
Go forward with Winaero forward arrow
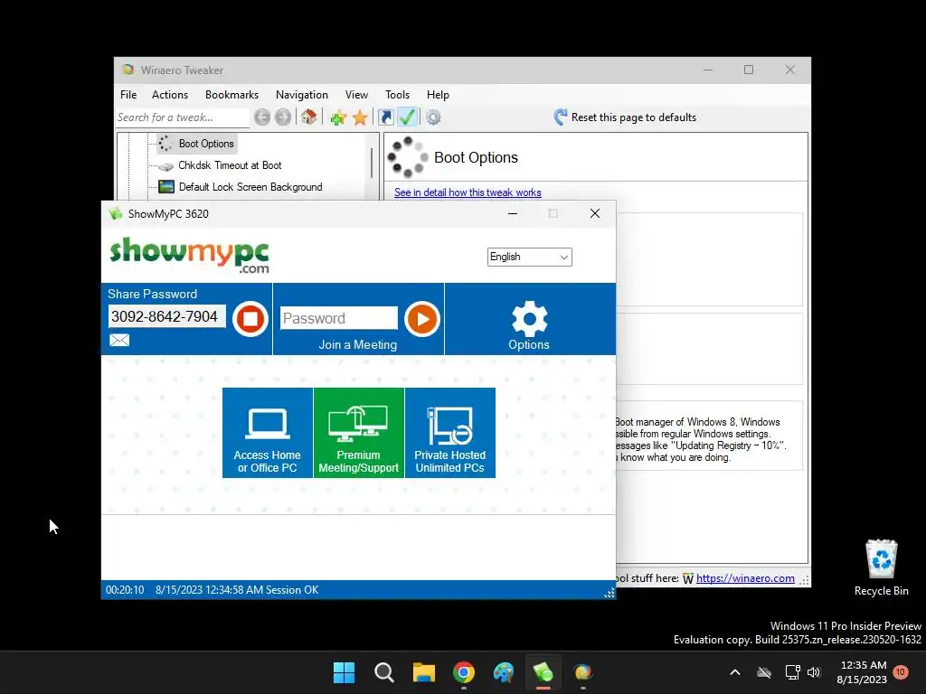coord(283,117)
